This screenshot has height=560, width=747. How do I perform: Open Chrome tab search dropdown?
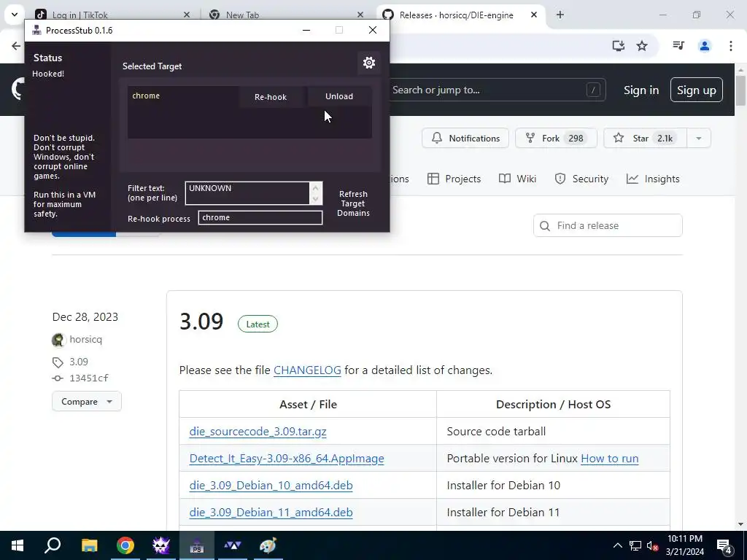point(15,15)
